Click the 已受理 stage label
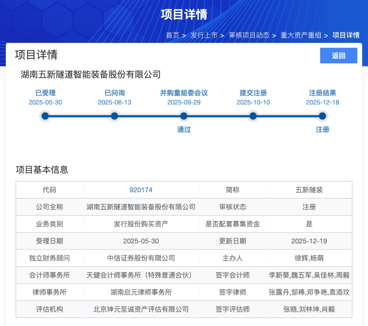 45,93
